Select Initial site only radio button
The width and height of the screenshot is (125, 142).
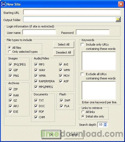point(83,116)
